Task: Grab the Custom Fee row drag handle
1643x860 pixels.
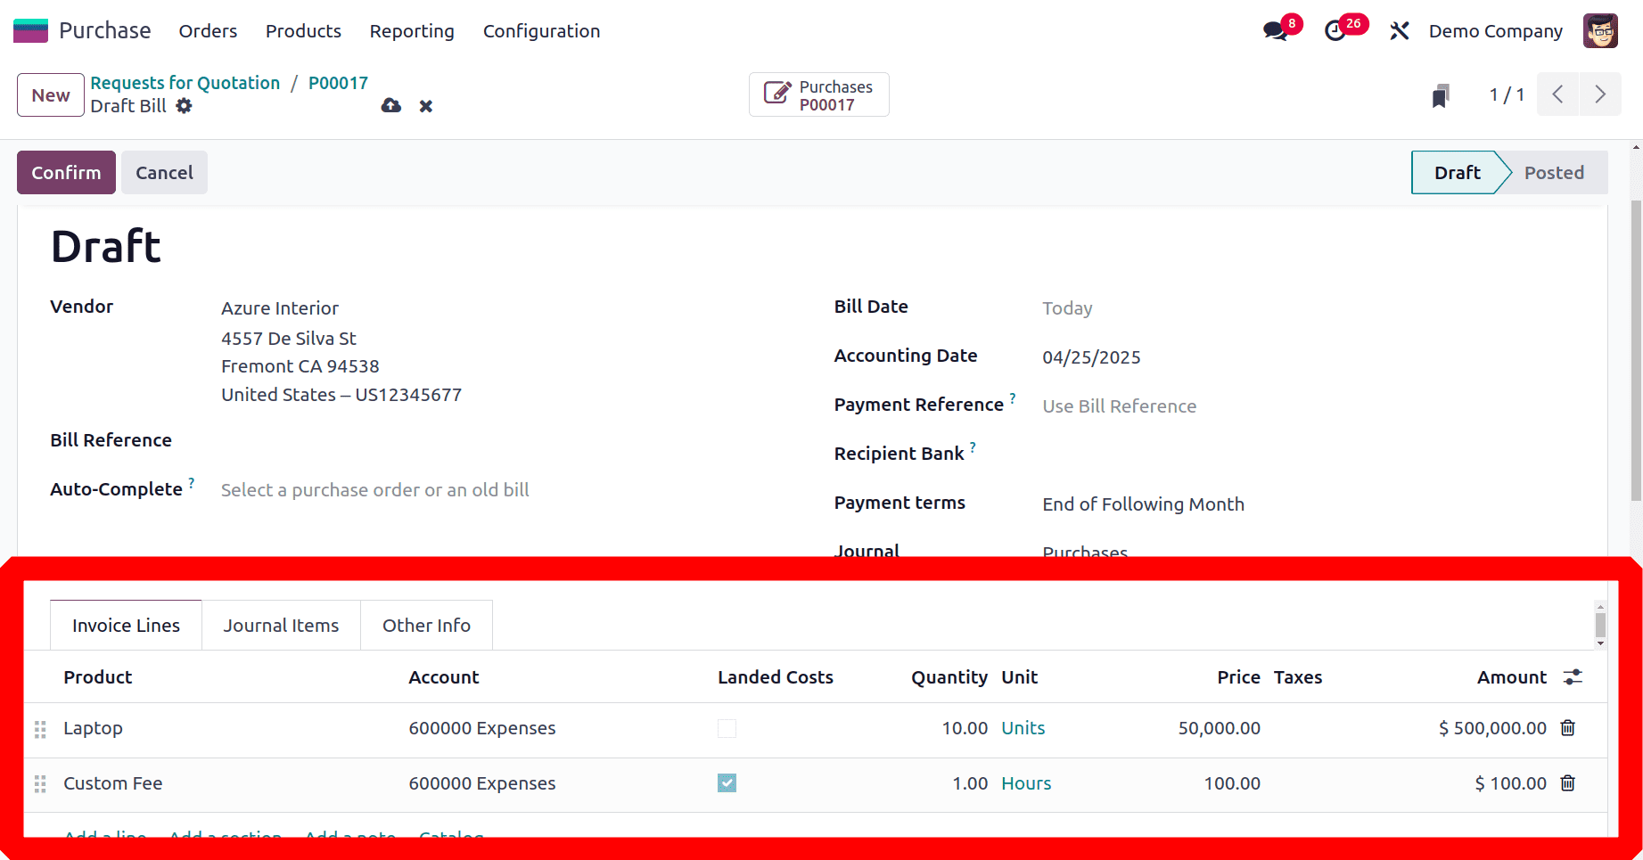Action: point(40,784)
